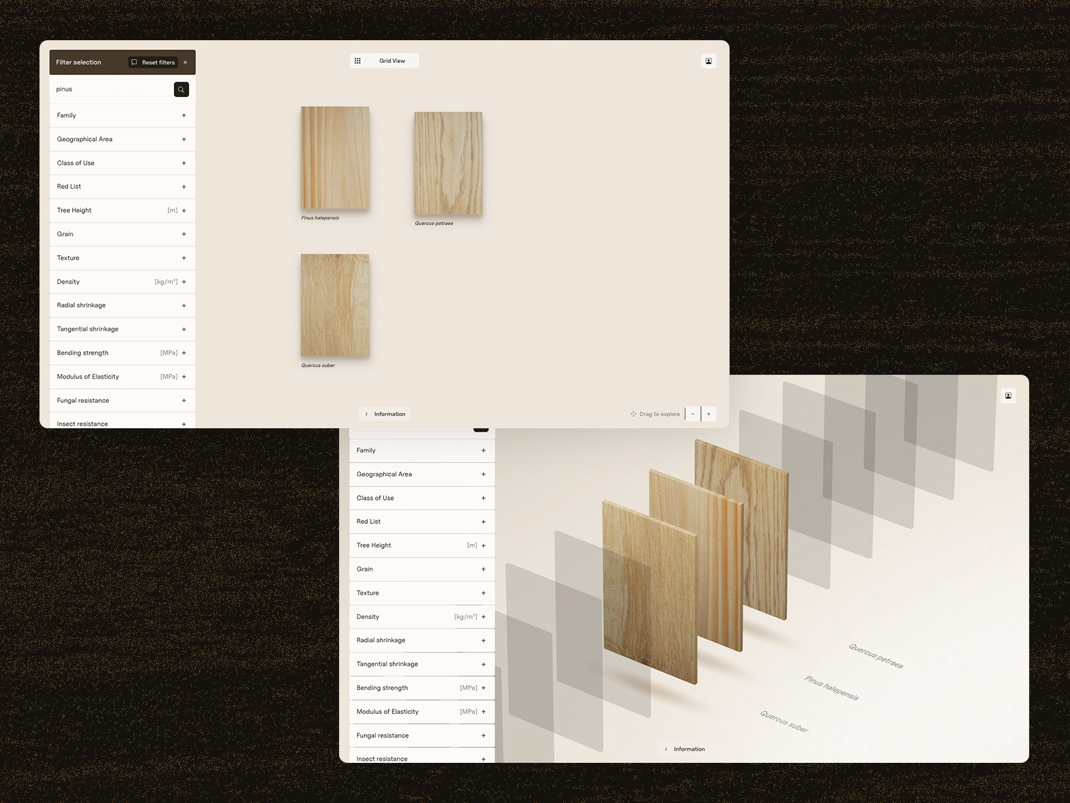Click the zoom in plus button

pyautogui.click(x=709, y=414)
